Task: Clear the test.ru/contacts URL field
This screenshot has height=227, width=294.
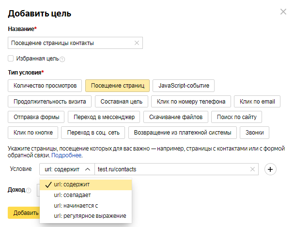Action: [x=252, y=169]
